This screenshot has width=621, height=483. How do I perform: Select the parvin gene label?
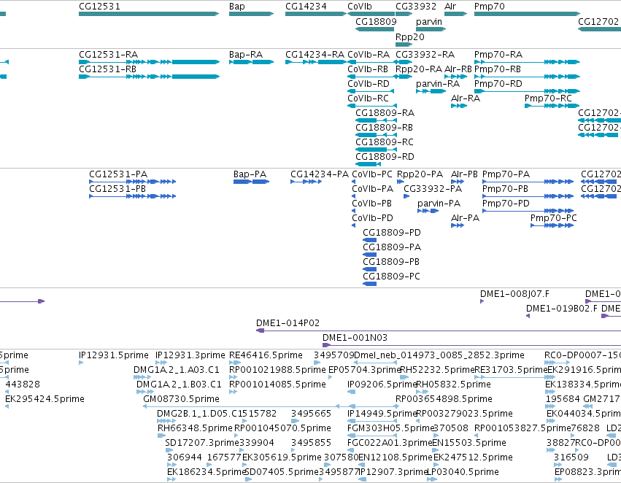[429, 21]
